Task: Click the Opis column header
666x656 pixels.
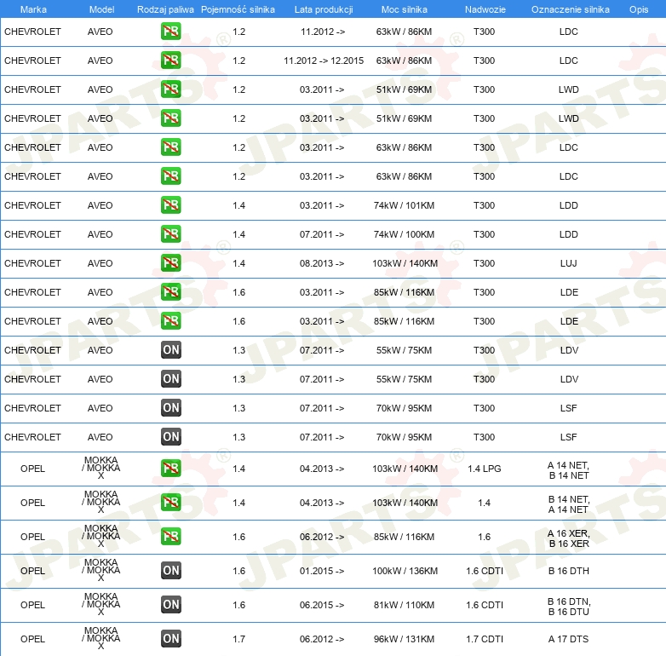Action: coord(638,9)
